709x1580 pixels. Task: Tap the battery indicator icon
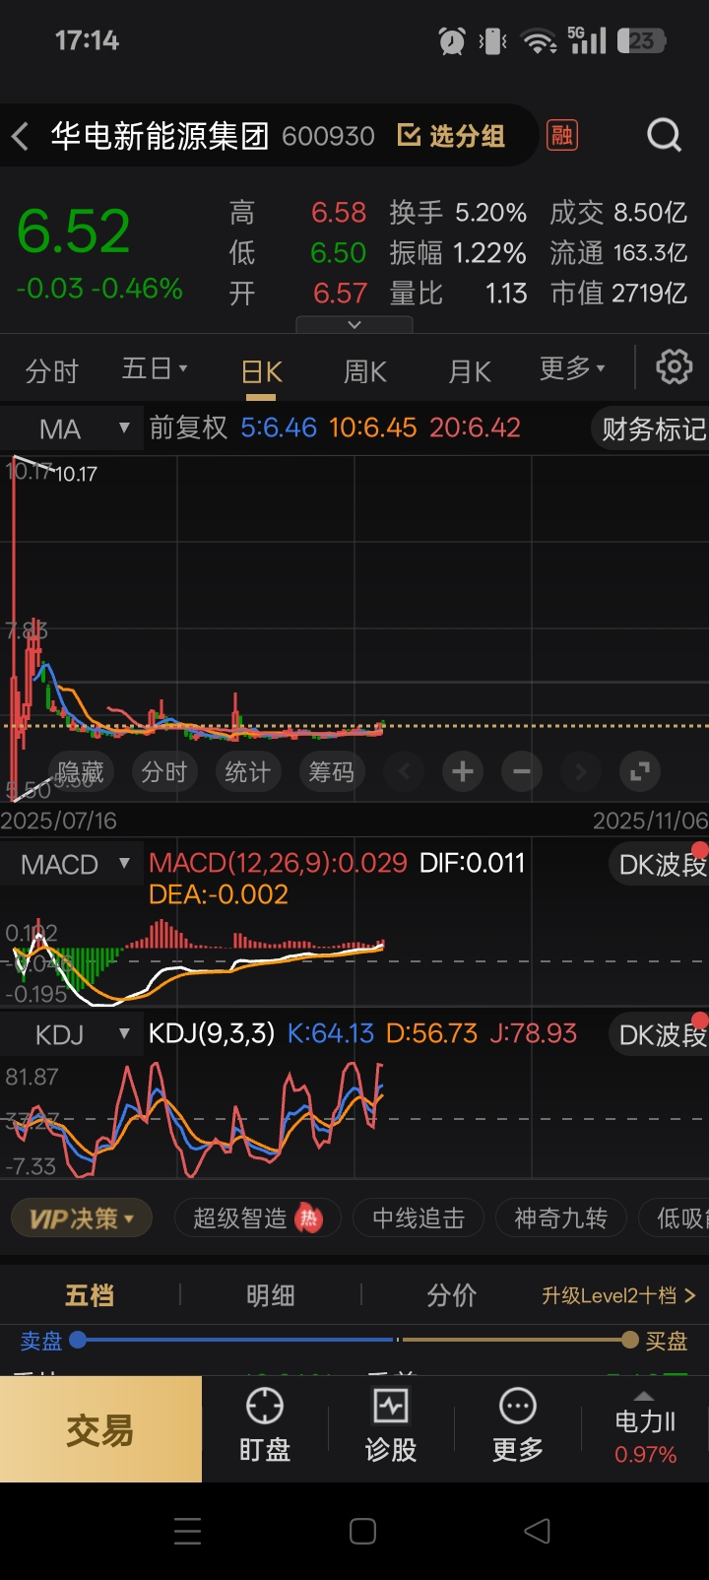click(642, 40)
